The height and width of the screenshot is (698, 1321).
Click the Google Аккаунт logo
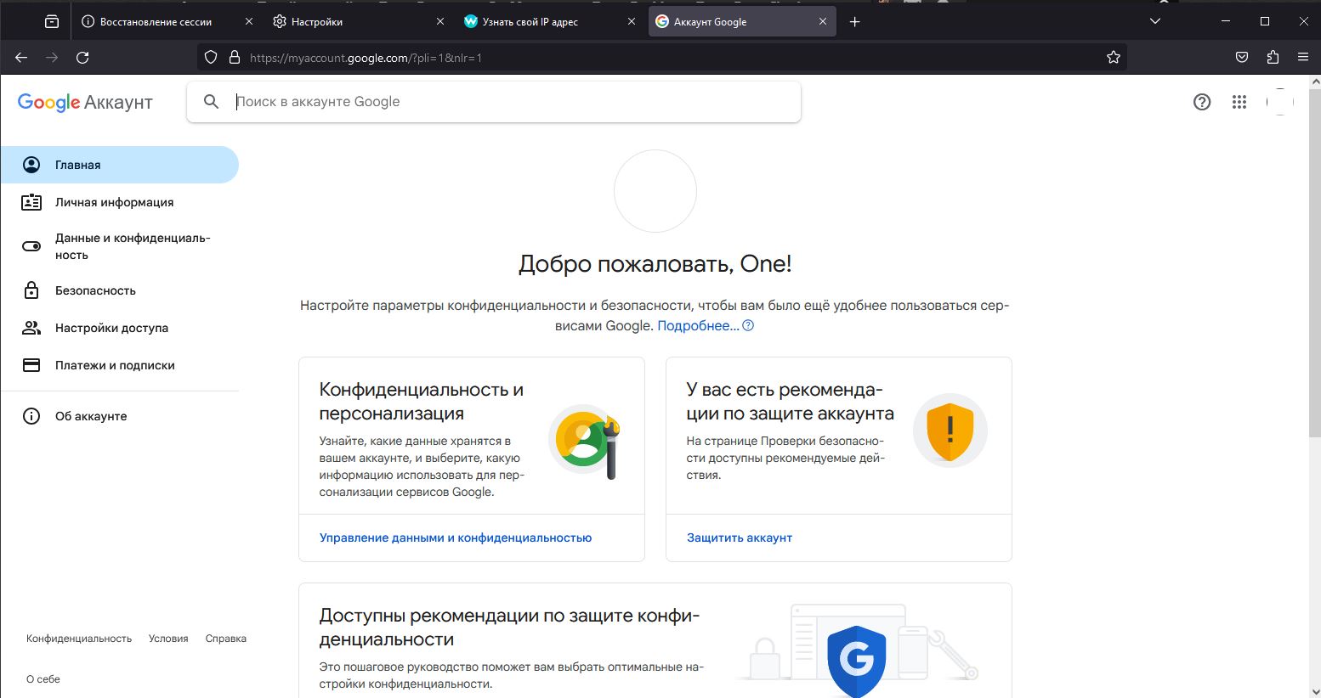click(85, 103)
